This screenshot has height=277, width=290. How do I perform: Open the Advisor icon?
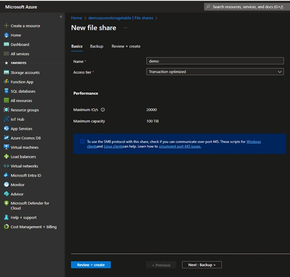click(x=6, y=194)
